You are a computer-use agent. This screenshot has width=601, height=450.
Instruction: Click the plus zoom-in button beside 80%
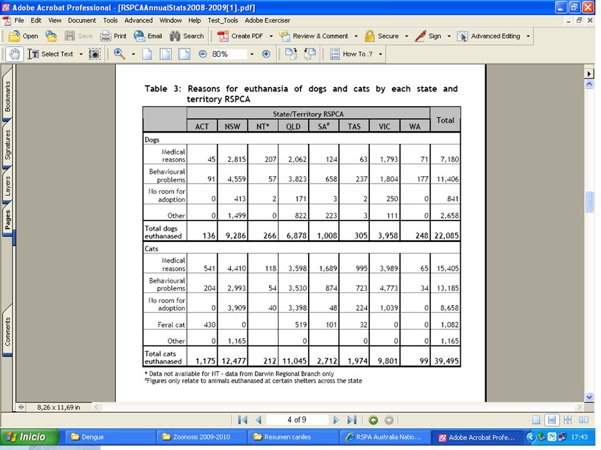[x=266, y=54]
